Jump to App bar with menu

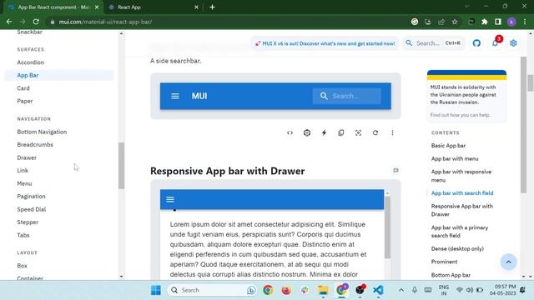pos(455,159)
